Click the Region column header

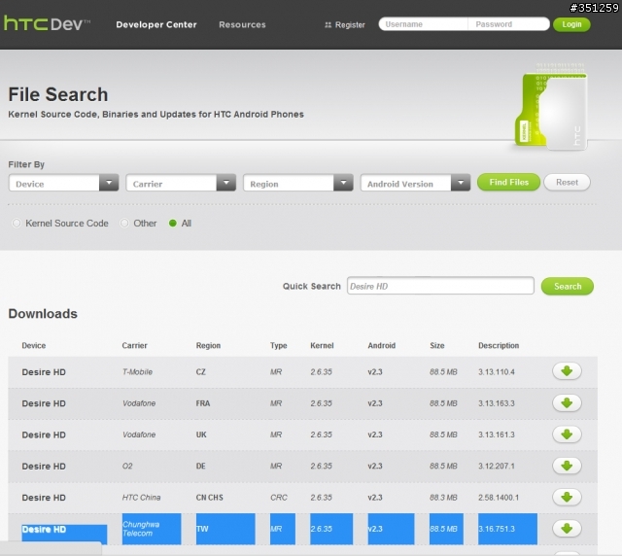(208, 345)
